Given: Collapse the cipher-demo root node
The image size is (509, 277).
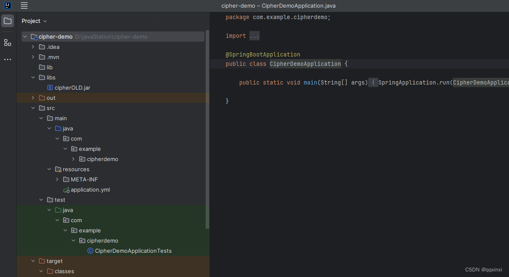Looking at the screenshot, I should point(25,37).
